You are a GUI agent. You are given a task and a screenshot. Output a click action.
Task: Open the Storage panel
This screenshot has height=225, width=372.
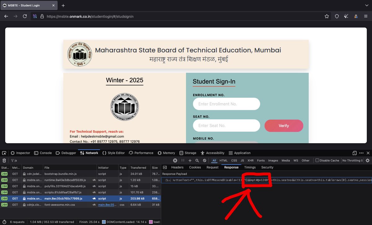click(x=188, y=153)
